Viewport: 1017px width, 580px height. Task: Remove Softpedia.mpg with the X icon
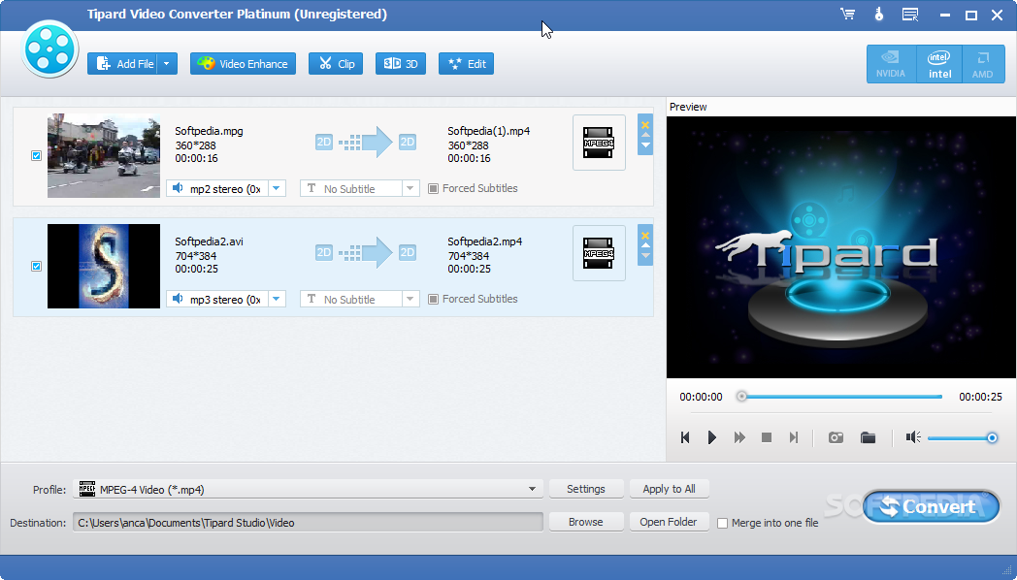point(644,125)
